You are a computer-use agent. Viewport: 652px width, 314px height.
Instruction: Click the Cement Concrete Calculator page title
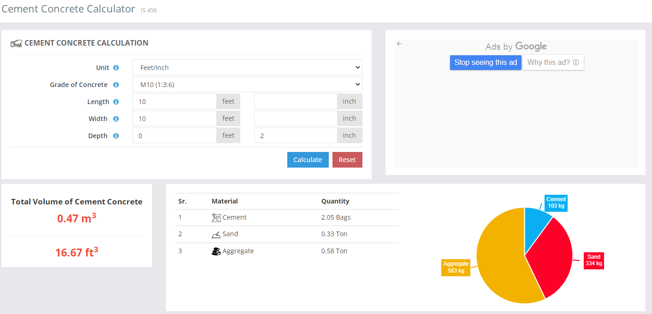[68, 9]
